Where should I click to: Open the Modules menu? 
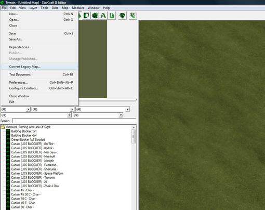78,8
